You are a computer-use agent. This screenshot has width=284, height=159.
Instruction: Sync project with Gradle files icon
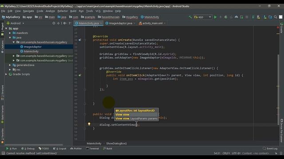(253, 17)
